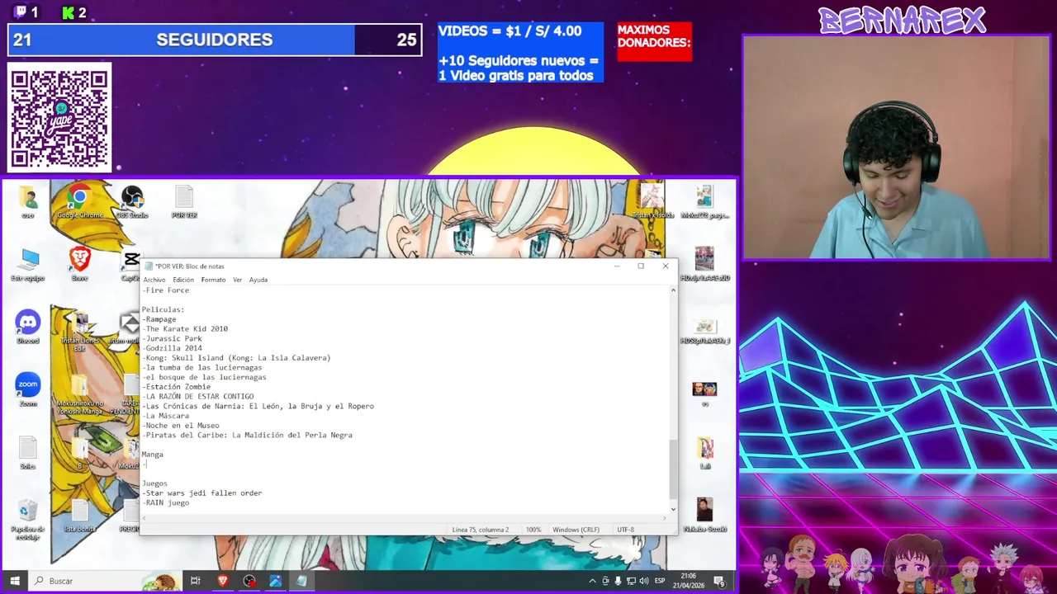
Task: Open the notification center icon
Action: tap(719, 581)
